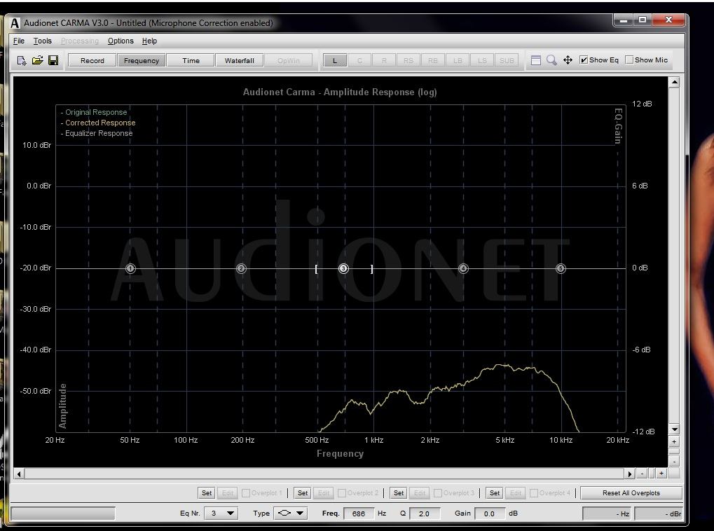
Task: Click horizontal scrollbar right arrow
Action: (x=630, y=474)
